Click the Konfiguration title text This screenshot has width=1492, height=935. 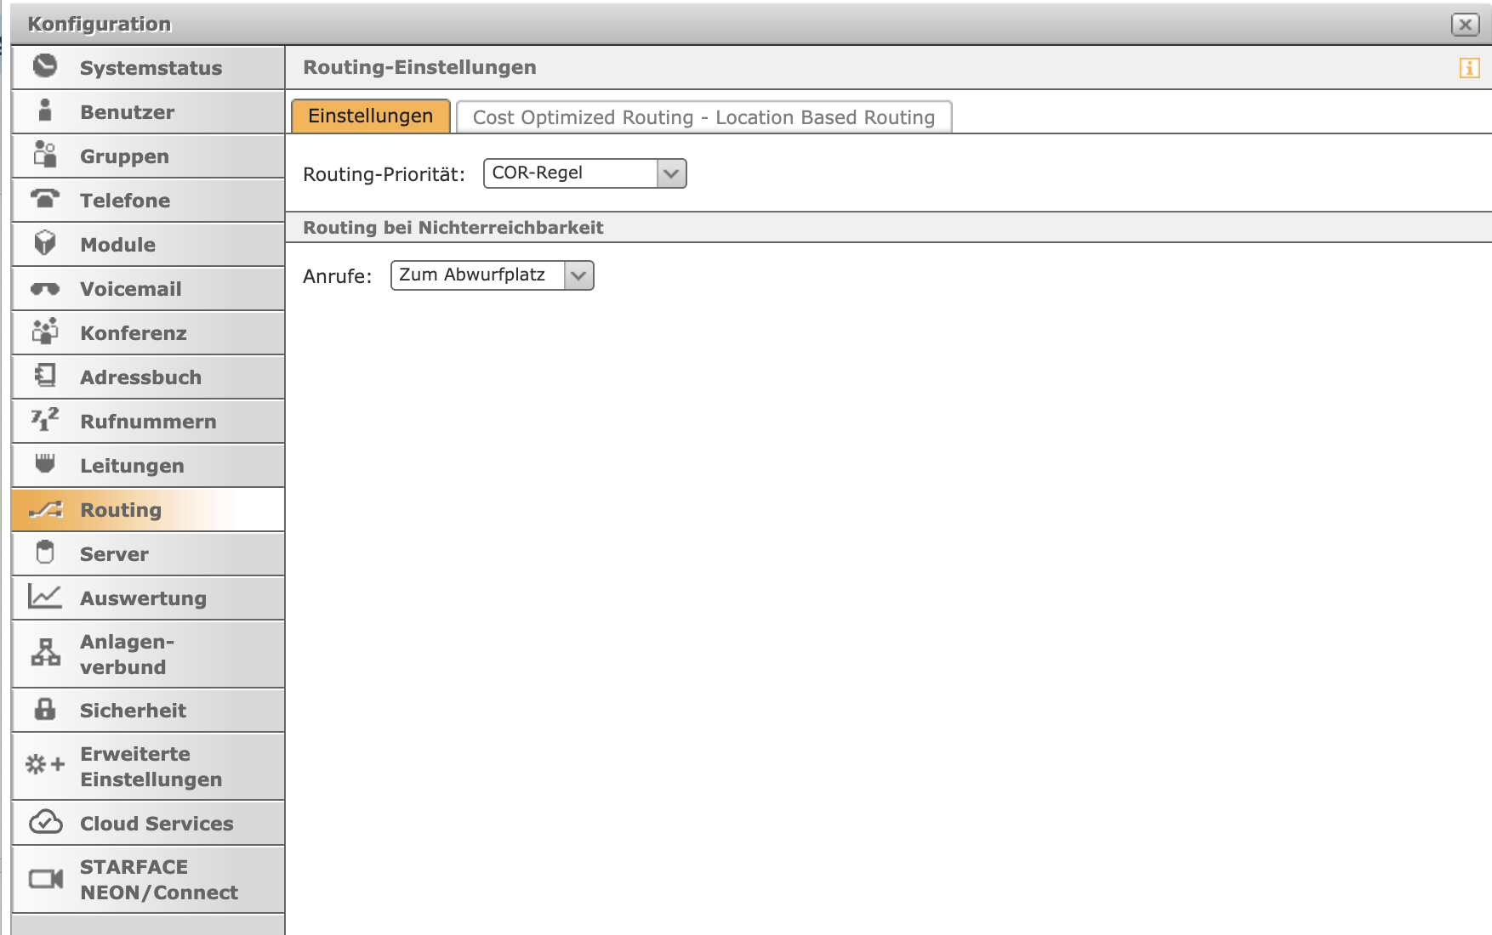point(100,24)
